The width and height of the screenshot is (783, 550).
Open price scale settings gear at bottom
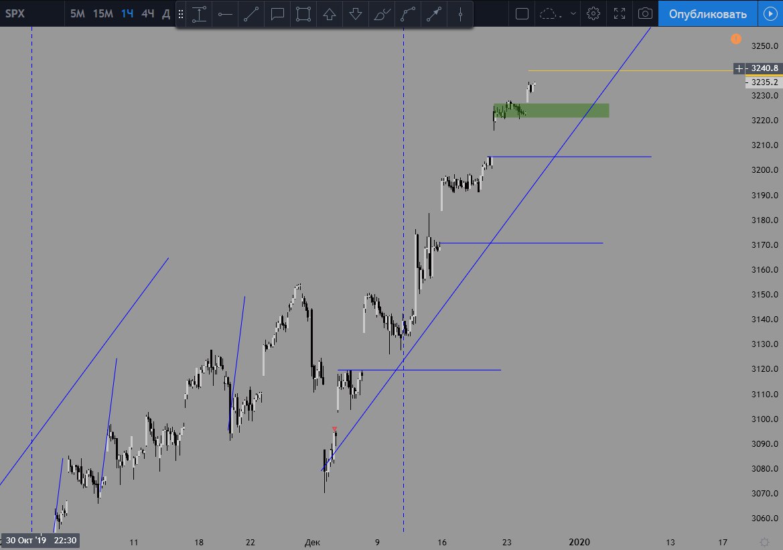[x=764, y=542]
